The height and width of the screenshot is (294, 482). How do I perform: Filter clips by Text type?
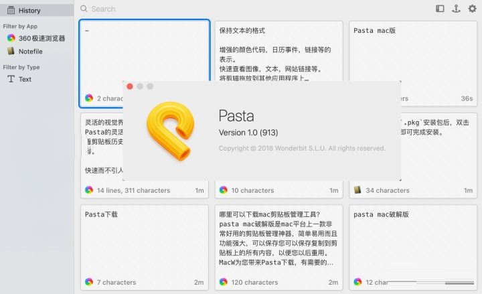(36, 79)
